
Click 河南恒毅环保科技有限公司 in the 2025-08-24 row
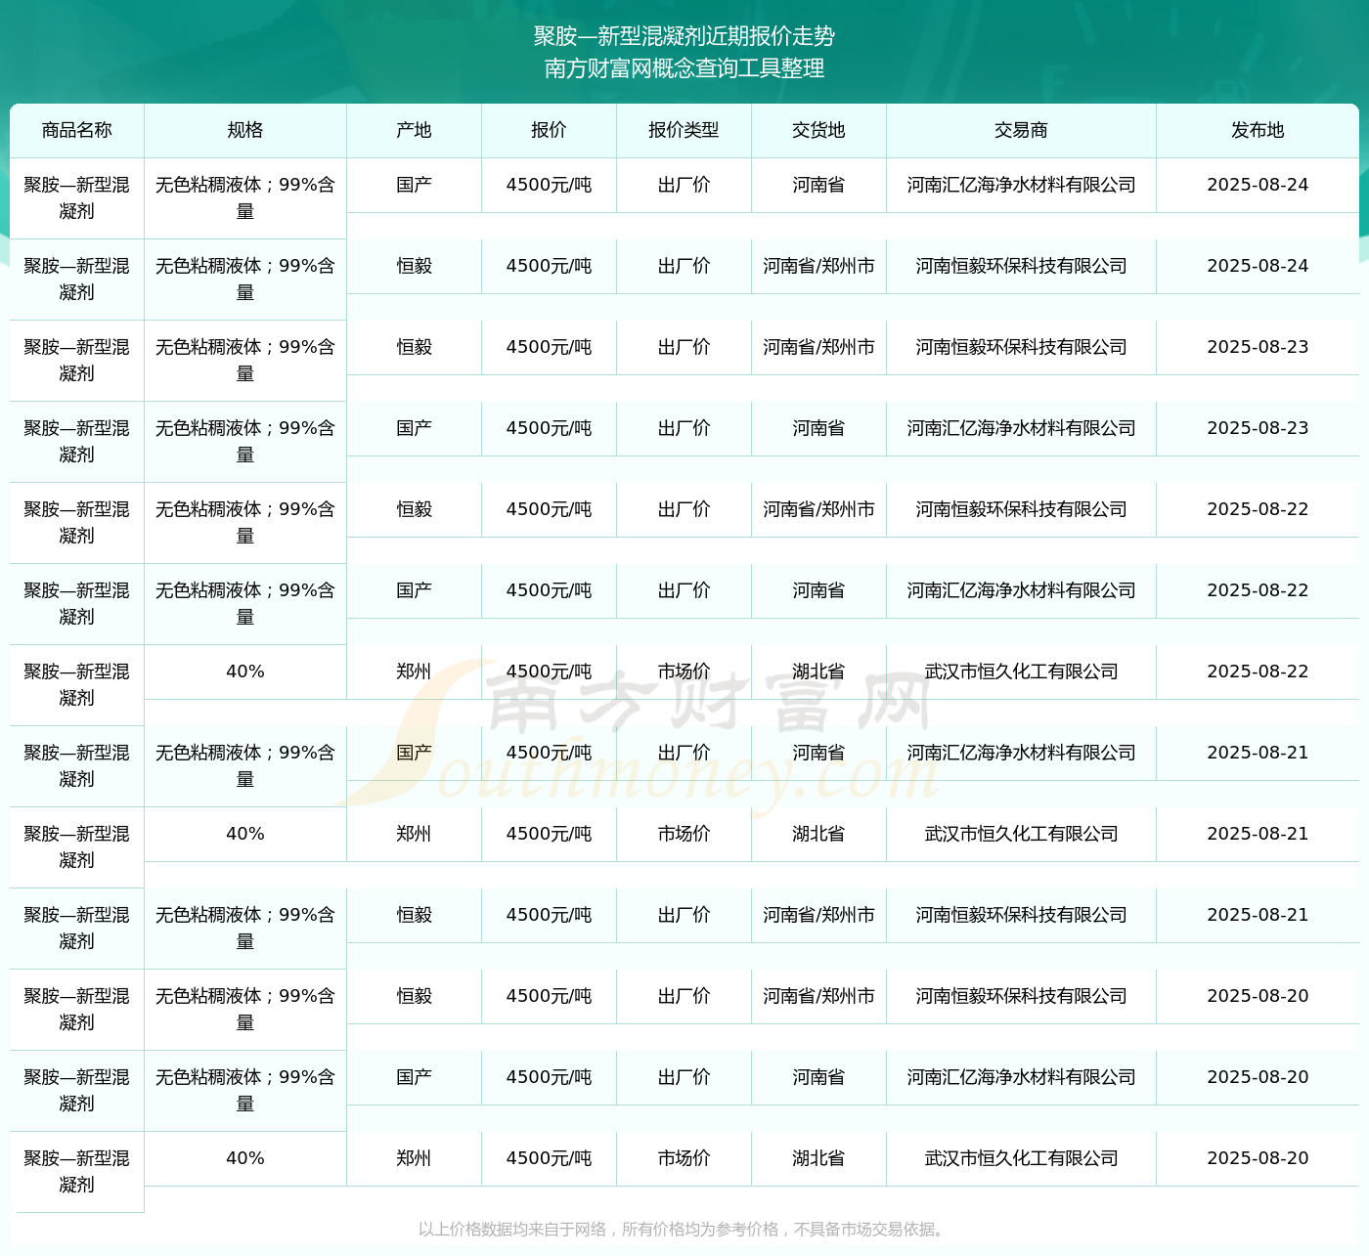pyautogui.click(x=1021, y=266)
